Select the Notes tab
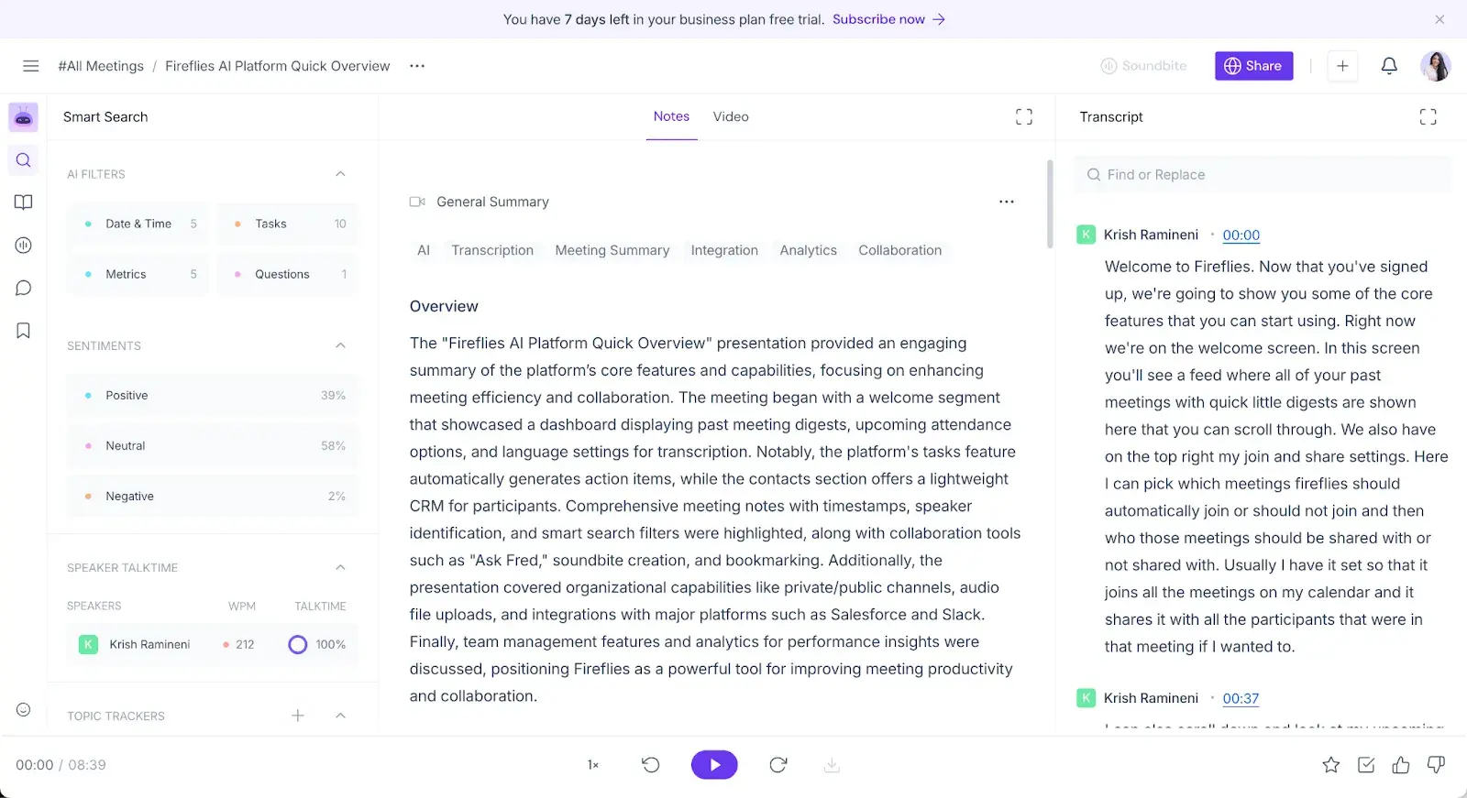Viewport: 1467px width, 798px height. pyautogui.click(x=671, y=116)
